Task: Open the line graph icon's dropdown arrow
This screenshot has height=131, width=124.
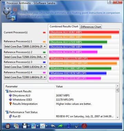Action: [46, 126]
